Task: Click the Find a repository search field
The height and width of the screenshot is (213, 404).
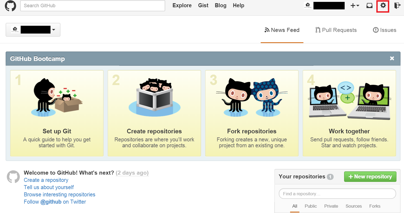Action: [x=337, y=193]
